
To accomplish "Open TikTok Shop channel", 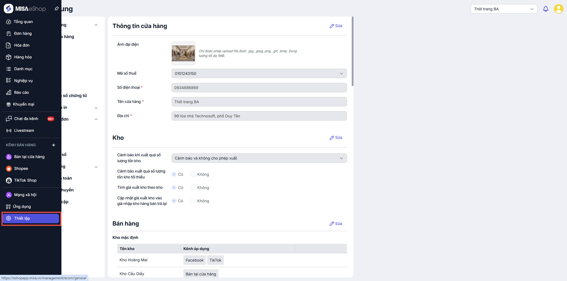I will (x=25, y=180).
